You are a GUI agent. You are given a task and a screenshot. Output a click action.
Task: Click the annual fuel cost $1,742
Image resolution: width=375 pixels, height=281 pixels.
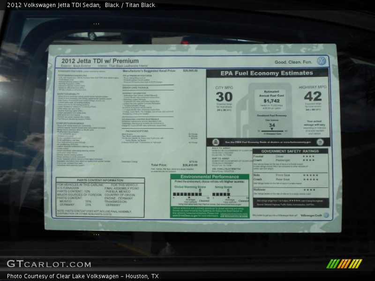coord(272,101)
